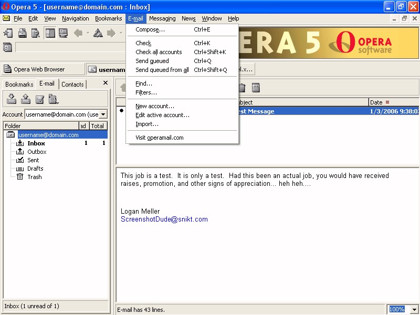Open the Window menu

(x=212, y=18)
